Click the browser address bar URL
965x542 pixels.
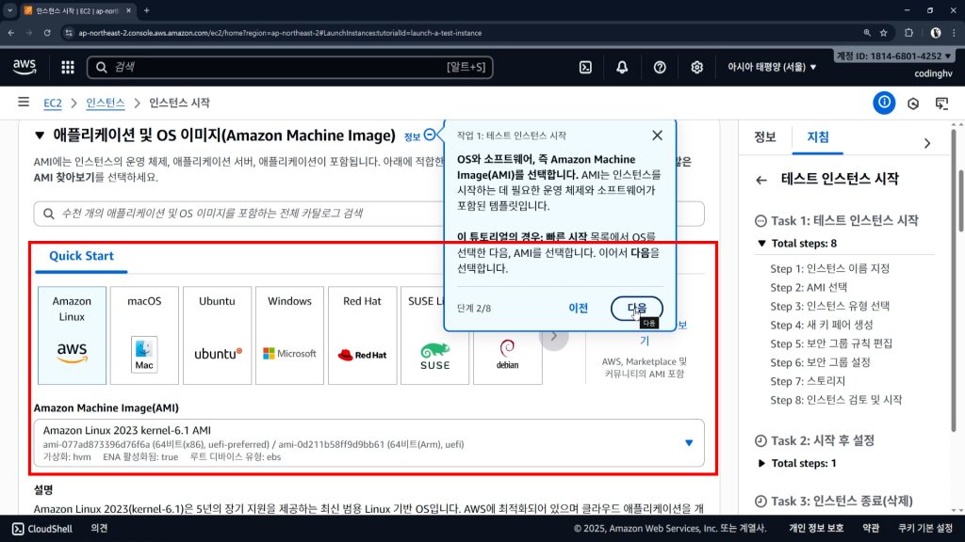[x=280, y=33]
